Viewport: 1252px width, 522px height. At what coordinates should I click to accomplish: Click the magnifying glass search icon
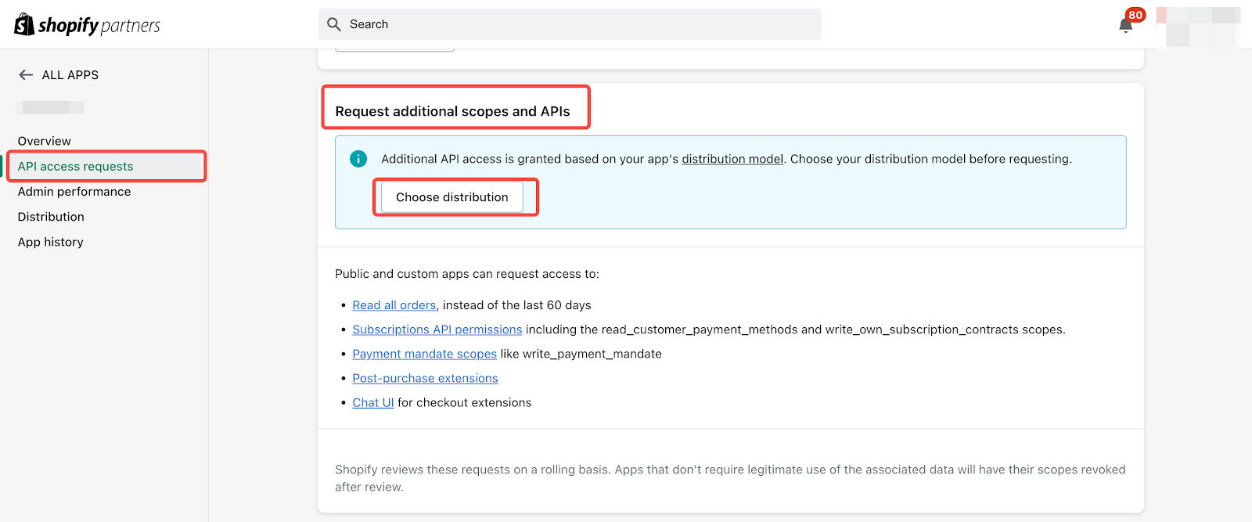pos(334,24)
